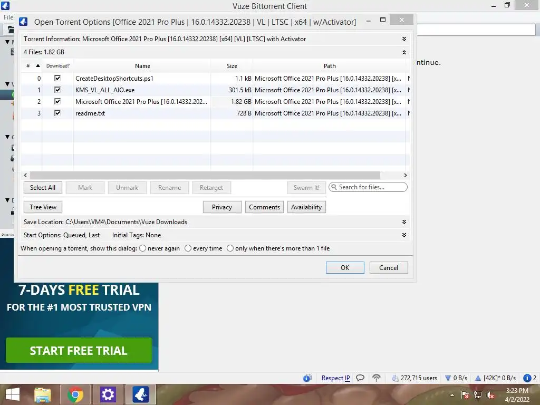Uncheck download for Microsoft Office 2021 Pro Plus file

point(57,102)
